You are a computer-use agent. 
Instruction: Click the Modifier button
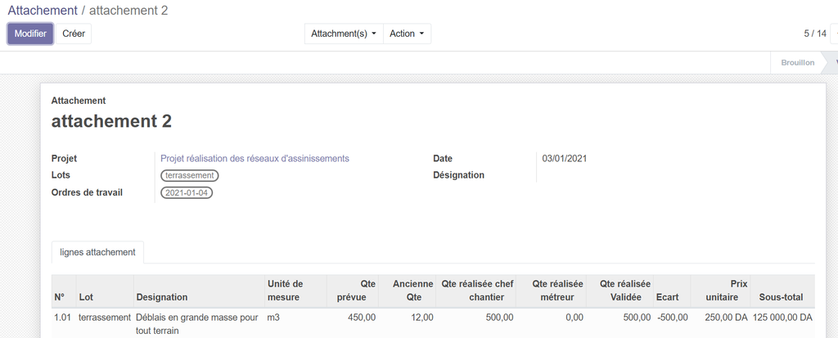(30, 34)
